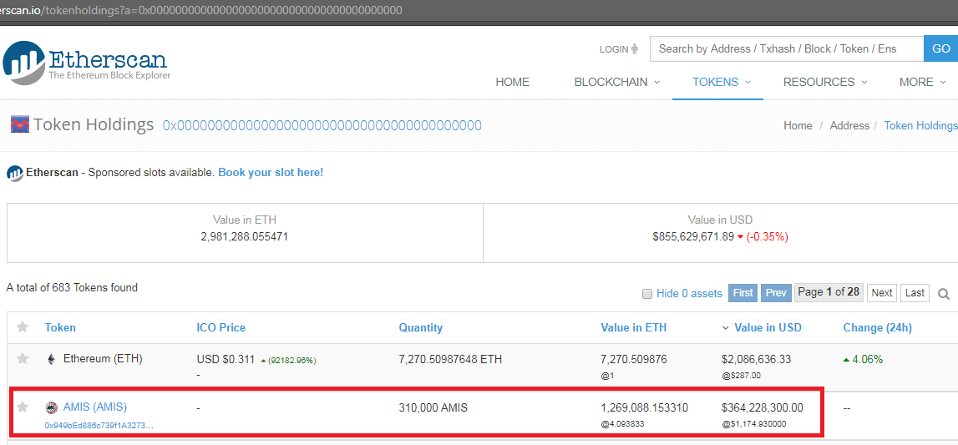This screenshot has width=958, height=445.
Task: Open Book your slot here link
Action: coord(271,172)
